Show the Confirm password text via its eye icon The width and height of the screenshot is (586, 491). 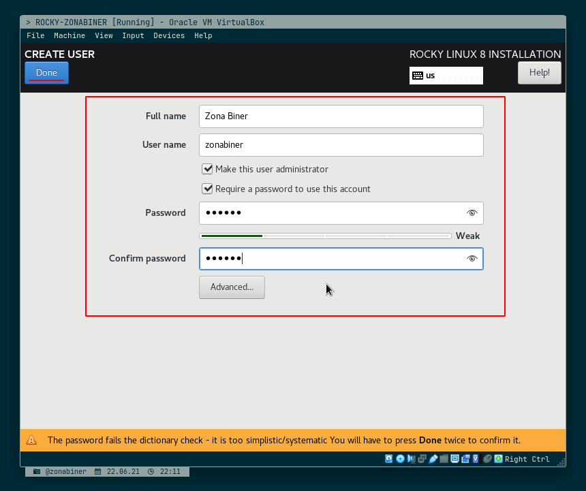[472, 258]
